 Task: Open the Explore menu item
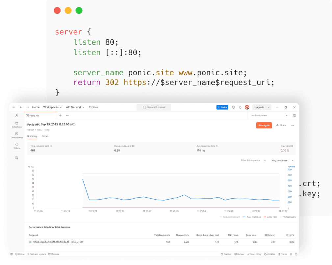(x=93, y=107)
